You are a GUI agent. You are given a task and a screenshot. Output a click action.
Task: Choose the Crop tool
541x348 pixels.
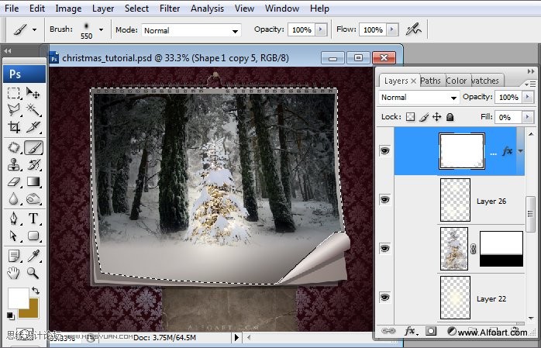pyautogui.click(x=13, y=128)
